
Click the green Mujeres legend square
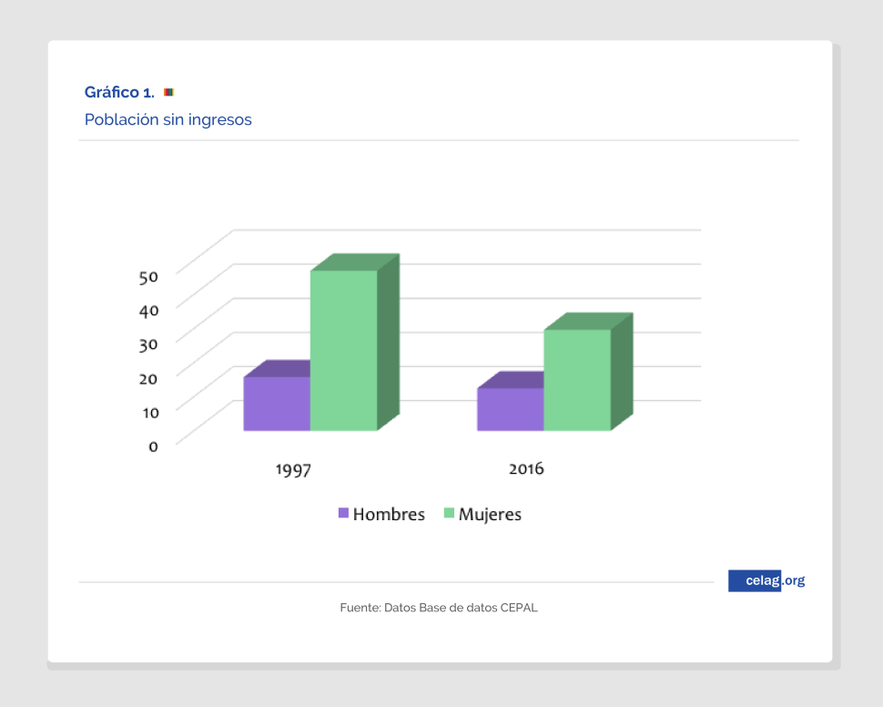[449, 513]
